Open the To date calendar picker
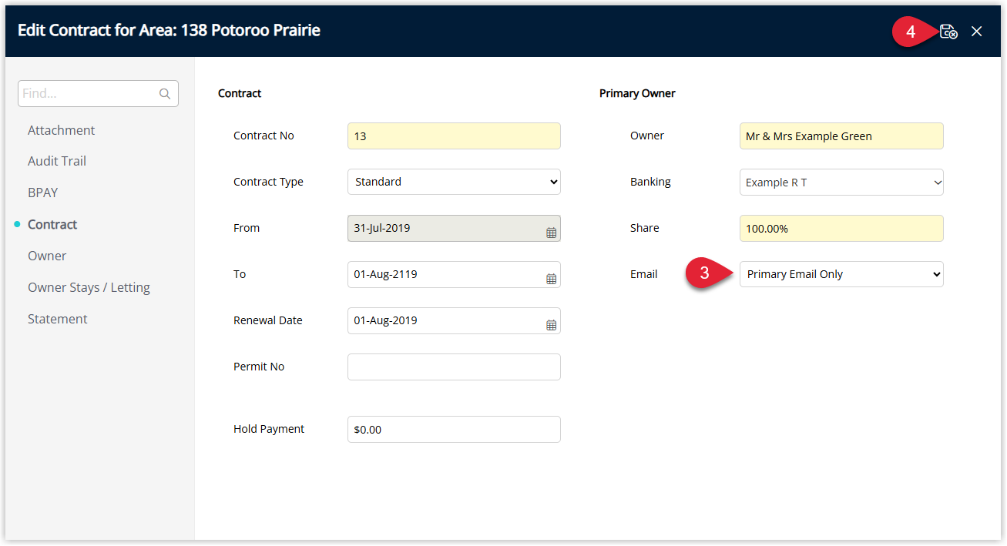The image size is (1007, 546). pyautogui.click(x=551, y=278)
